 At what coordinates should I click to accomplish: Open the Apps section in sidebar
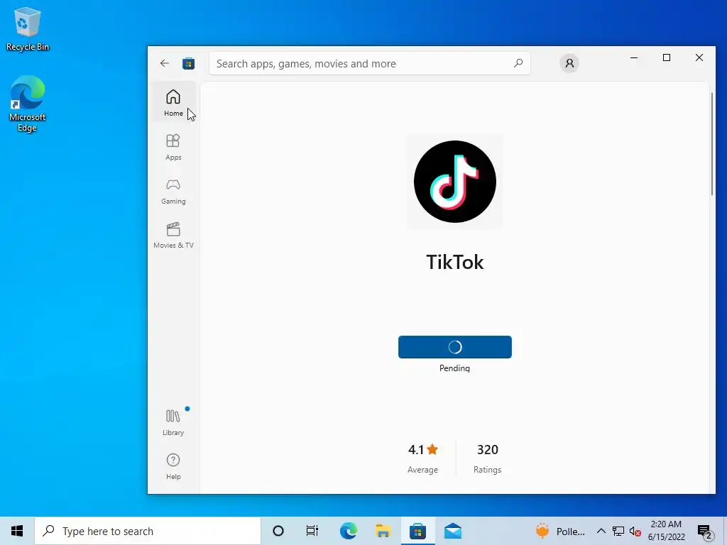tap(173, 147)
